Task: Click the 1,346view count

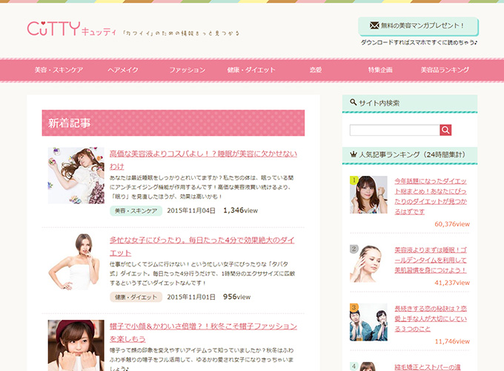Action: coord(240,211)
